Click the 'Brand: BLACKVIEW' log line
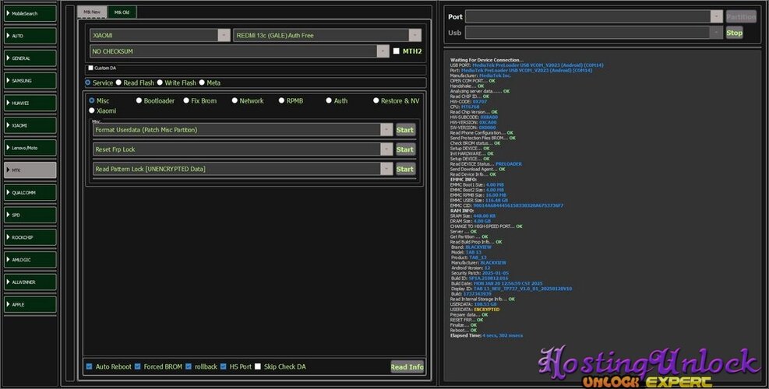 pos(471,247)
